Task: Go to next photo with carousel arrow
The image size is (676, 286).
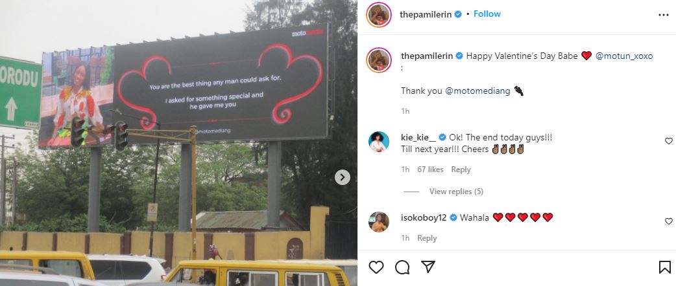Action: click(343, 177)
